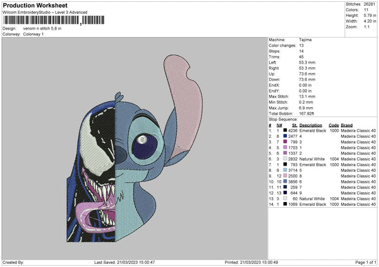Viewport: 379px width, 267px height.
Task: Select the 'Production Worksheet' heading
Action: 35,5
